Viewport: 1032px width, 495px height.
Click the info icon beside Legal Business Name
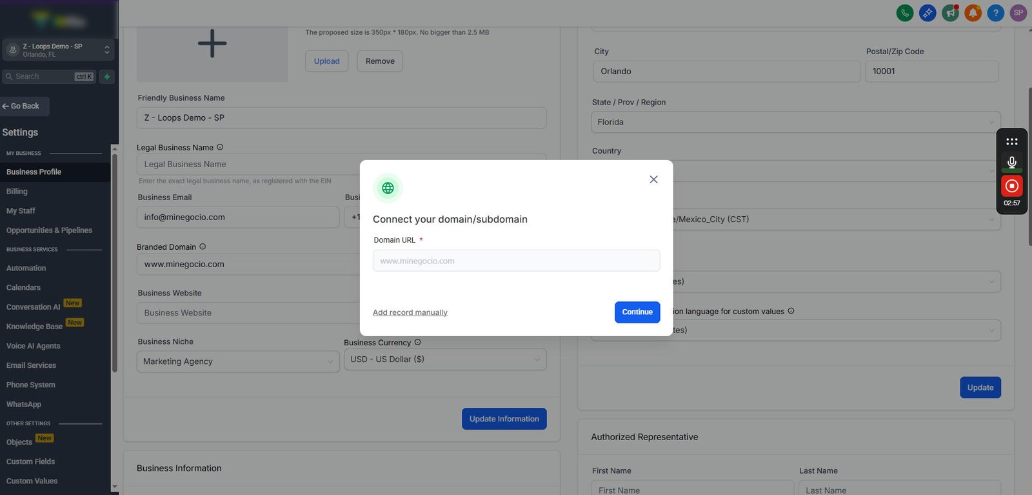[220, 147]
